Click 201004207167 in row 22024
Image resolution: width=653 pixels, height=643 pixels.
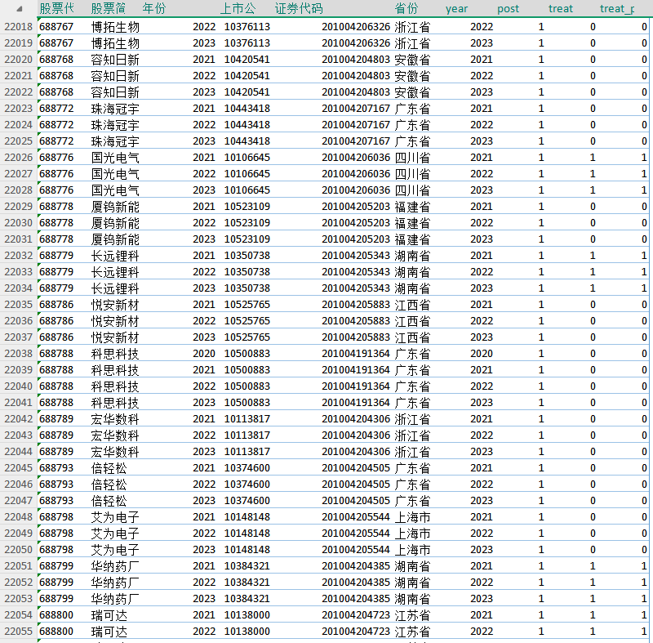coord(356,125)
